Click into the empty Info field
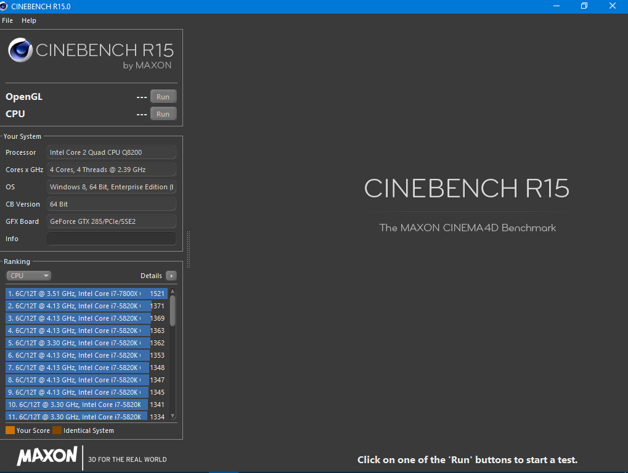Image resolution: width=628 pixels, height=473 pixels. (112, 239)
